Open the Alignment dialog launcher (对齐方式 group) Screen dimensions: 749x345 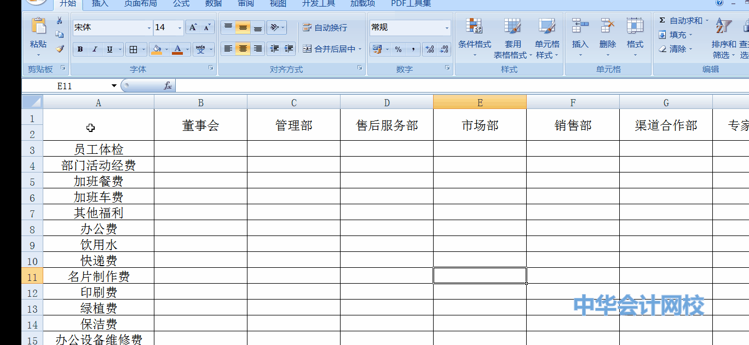[360, 68]
